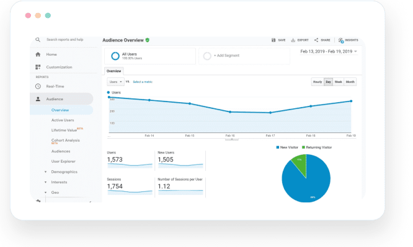Click the Feb 14 axis label
The width and height of the screenshot is (413, 247).
point(149,136)
